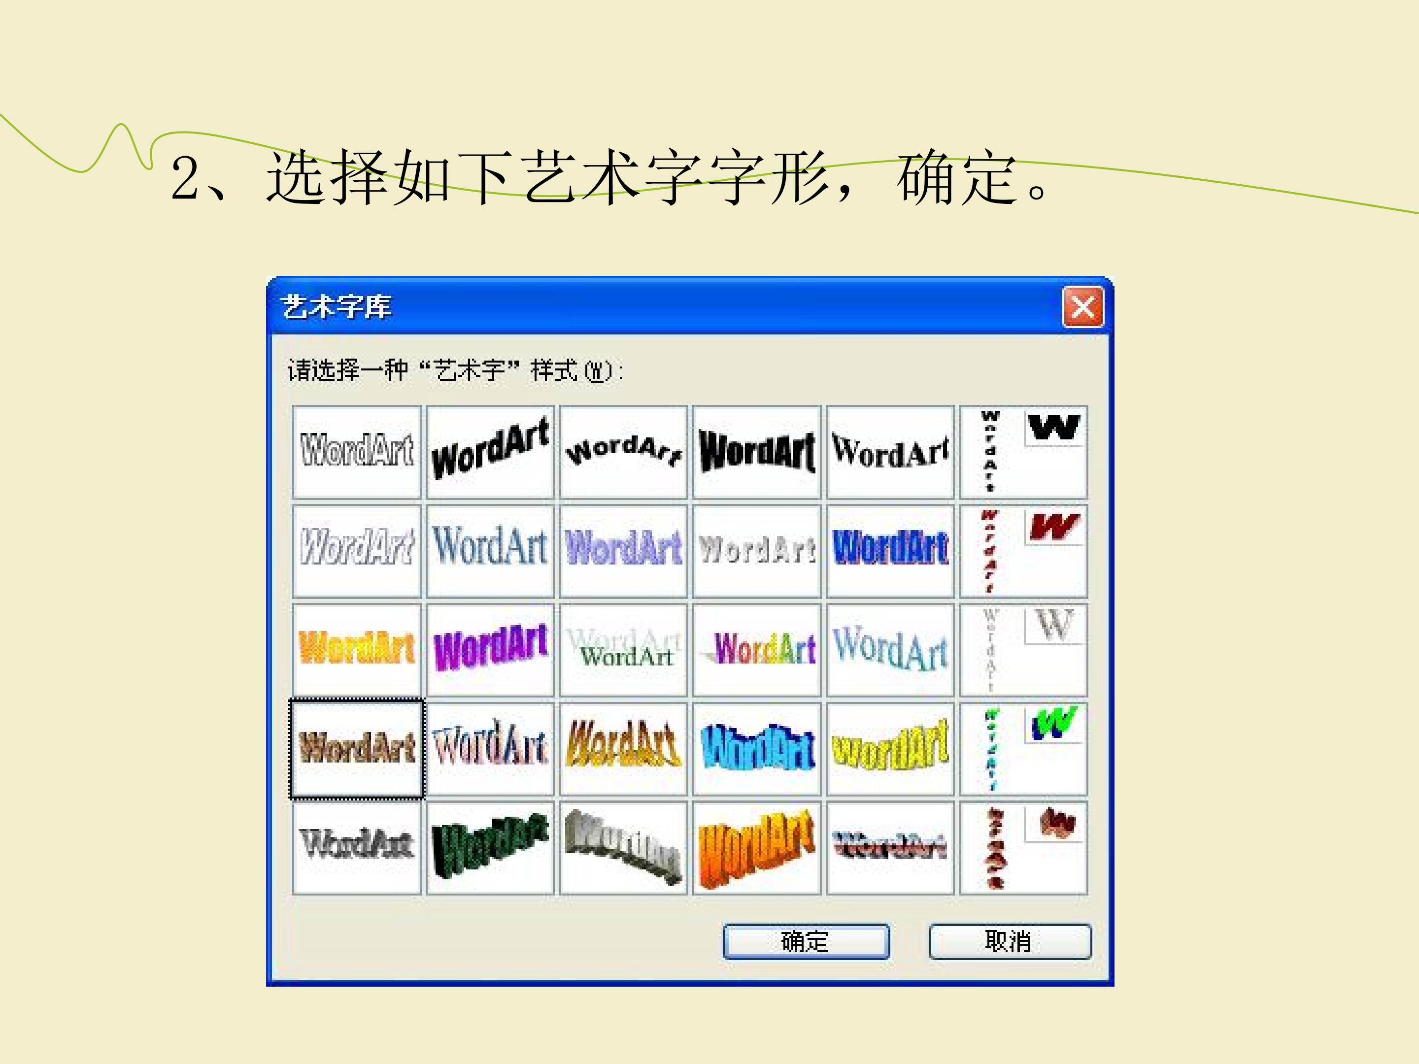Select the green-blue vertical WordArt style
This screenshot has height=1064, width=1419.
tap(1024, 749)
